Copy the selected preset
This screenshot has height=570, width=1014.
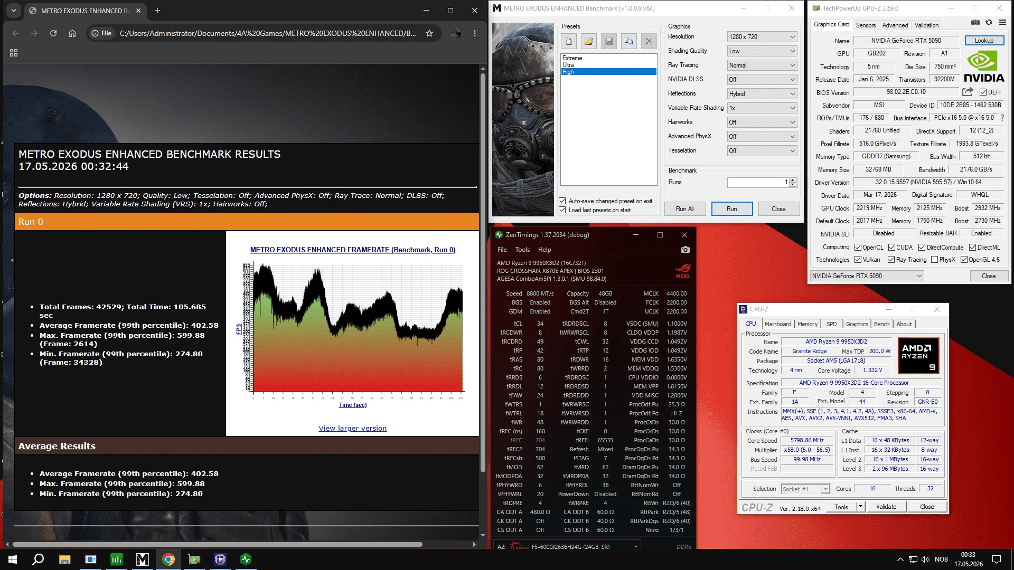point(629,41)
